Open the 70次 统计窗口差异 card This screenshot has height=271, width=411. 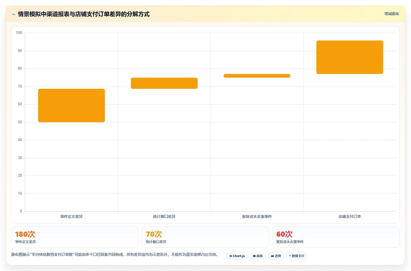tap(205, 237)
